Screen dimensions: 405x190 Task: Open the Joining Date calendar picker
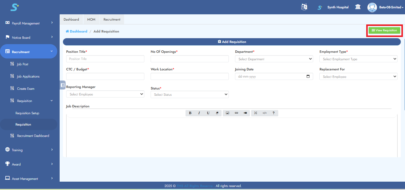click(308, 76)
